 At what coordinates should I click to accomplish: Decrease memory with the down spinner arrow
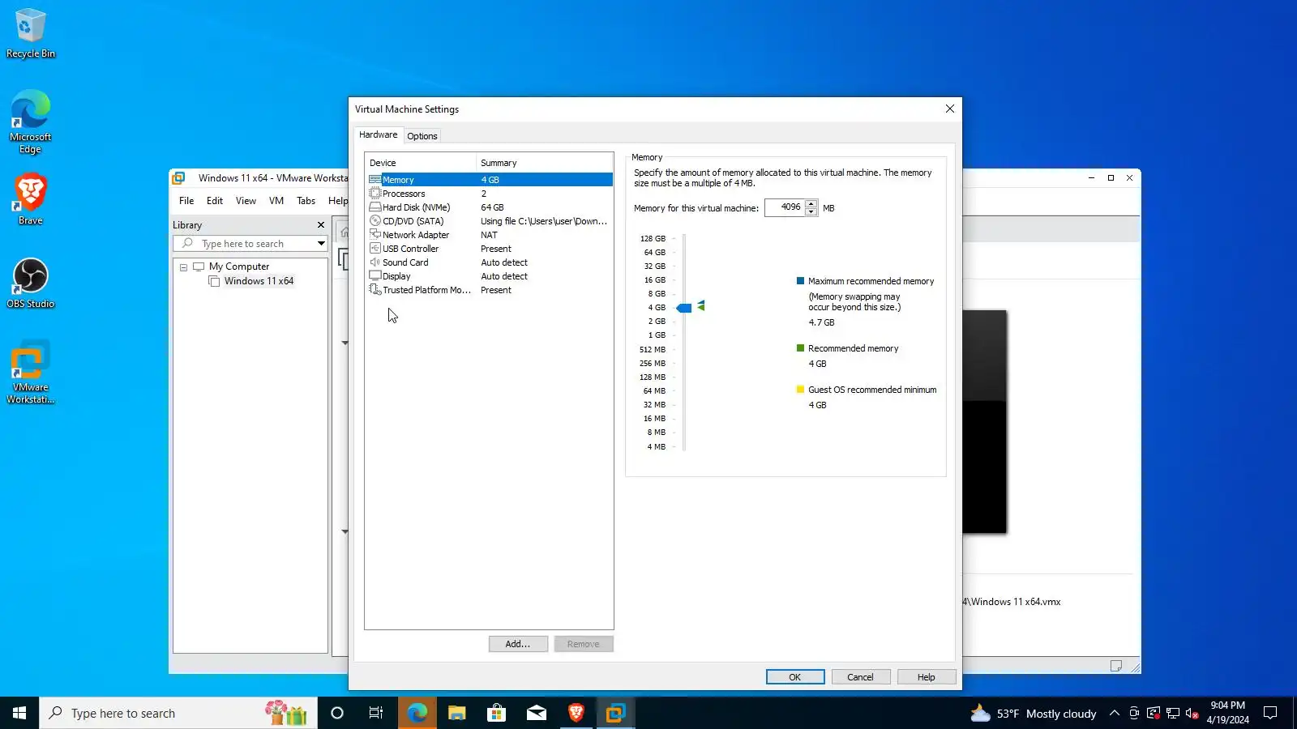(x=811, y=211)
